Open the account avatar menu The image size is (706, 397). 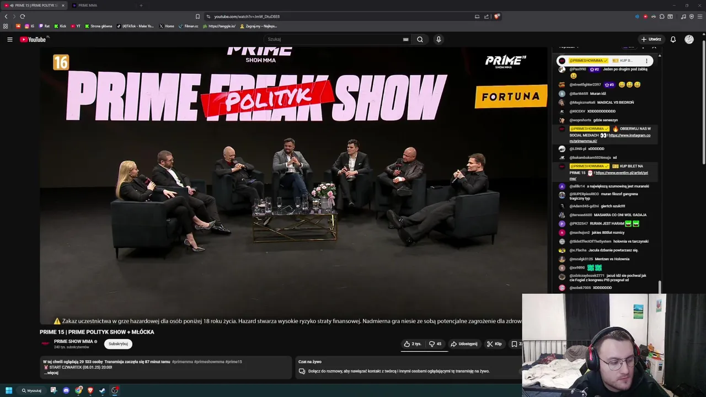click(x=689, y=39)
